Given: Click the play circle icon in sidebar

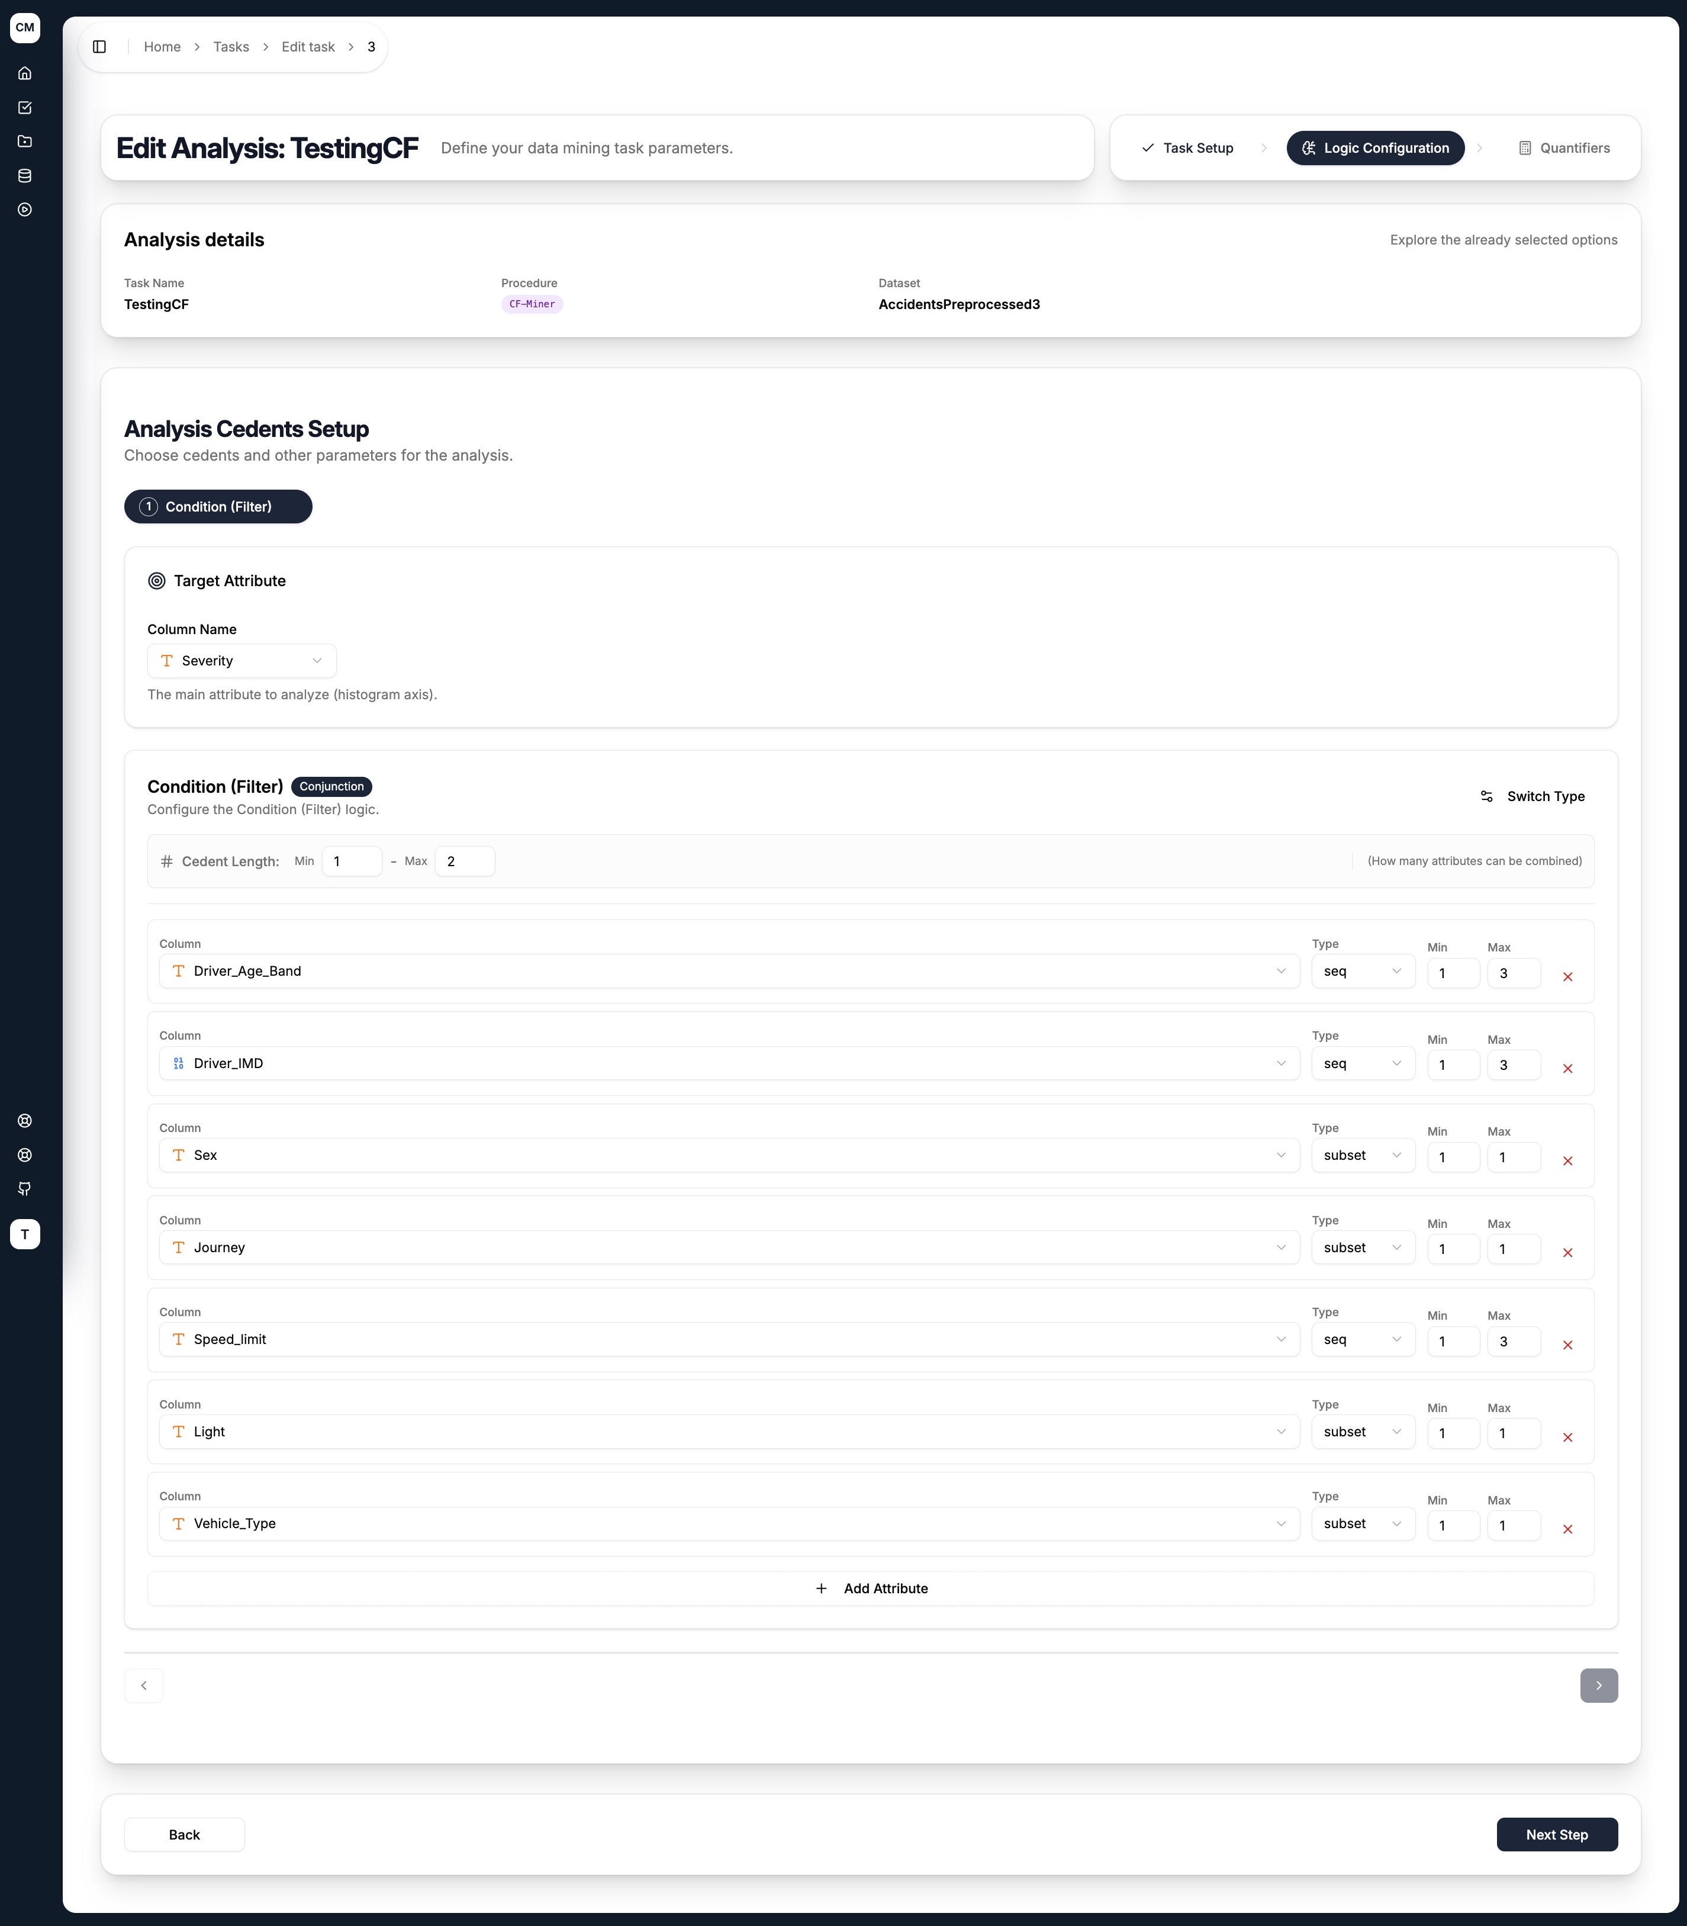Looking at the screenshot, I should pyautogui.click(x=24, y=209).
